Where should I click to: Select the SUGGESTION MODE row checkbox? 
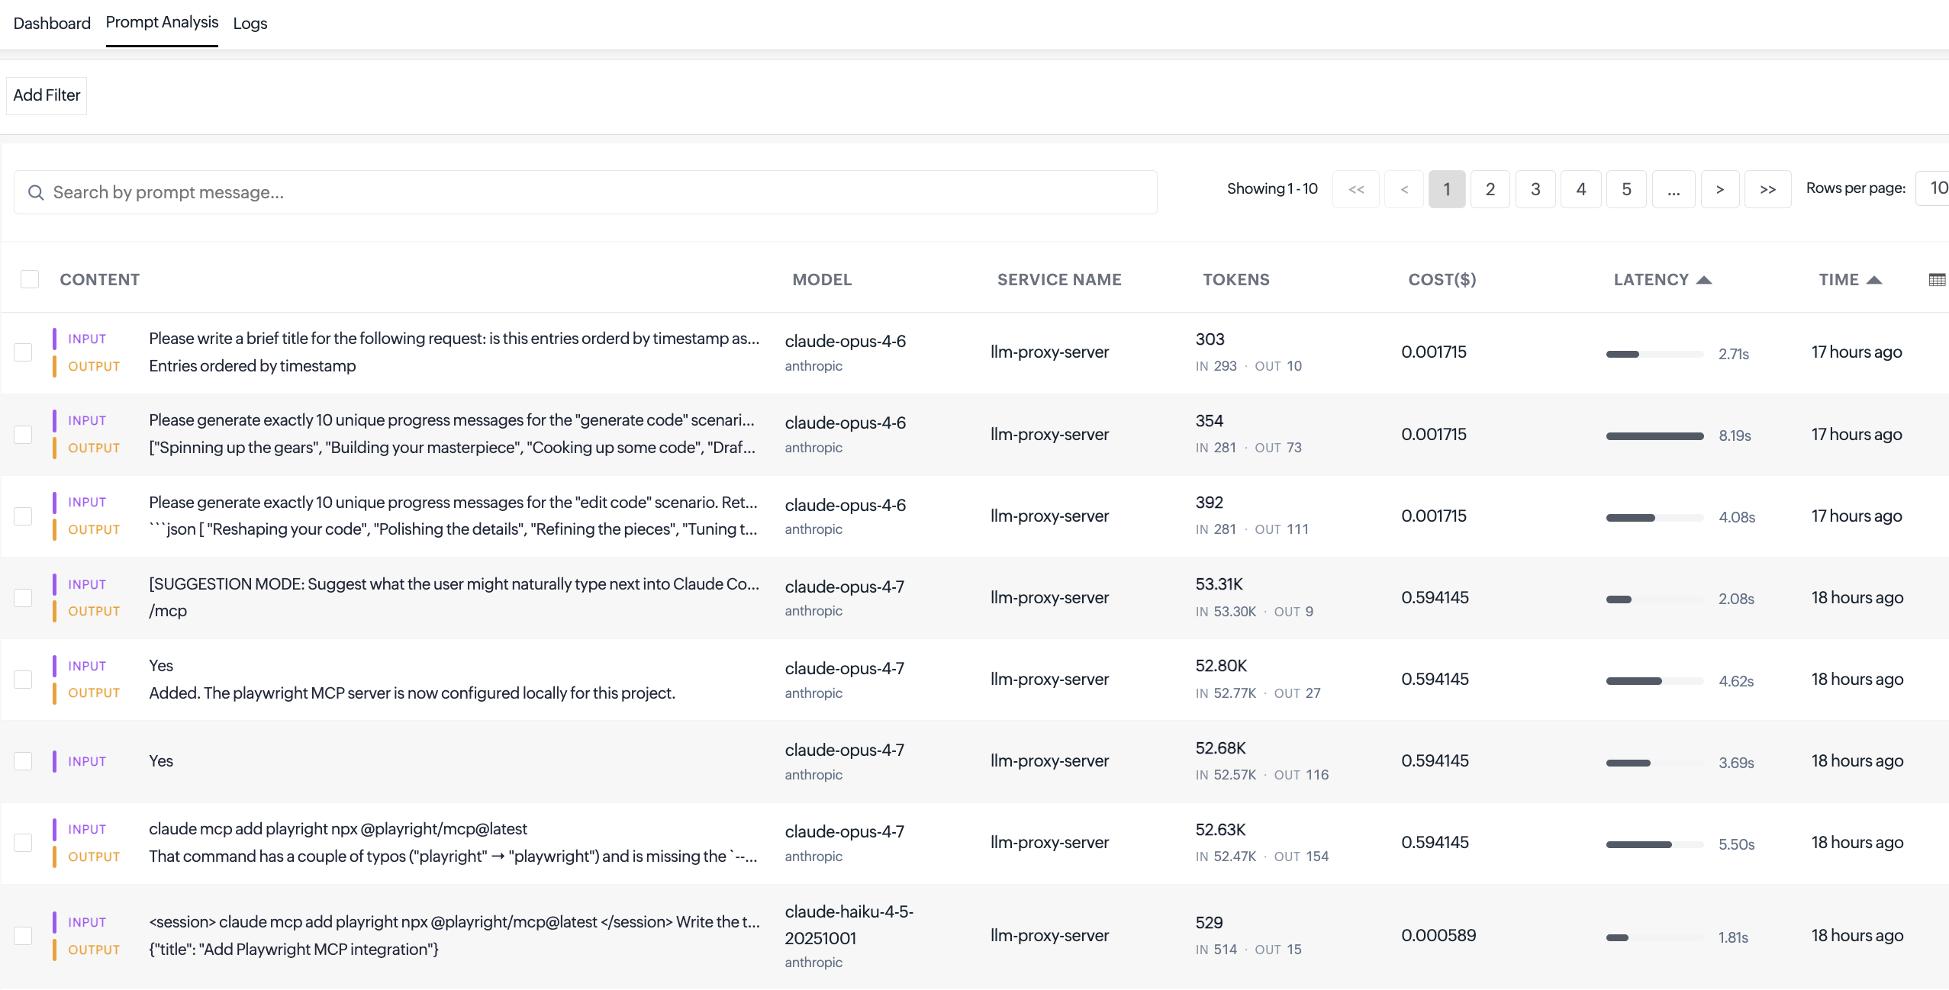point(23,597)
